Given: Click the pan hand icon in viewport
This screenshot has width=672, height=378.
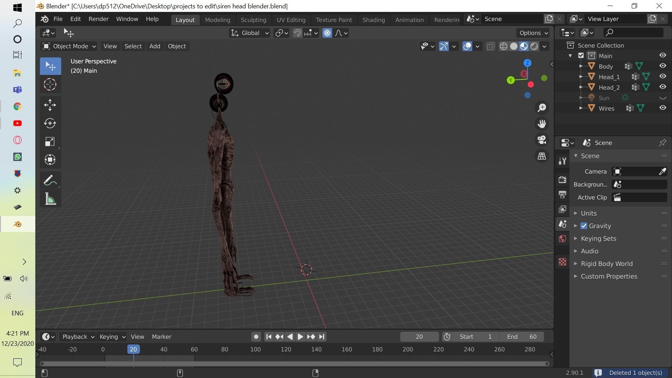Looking at the screenshot, I should coord(542,124).
